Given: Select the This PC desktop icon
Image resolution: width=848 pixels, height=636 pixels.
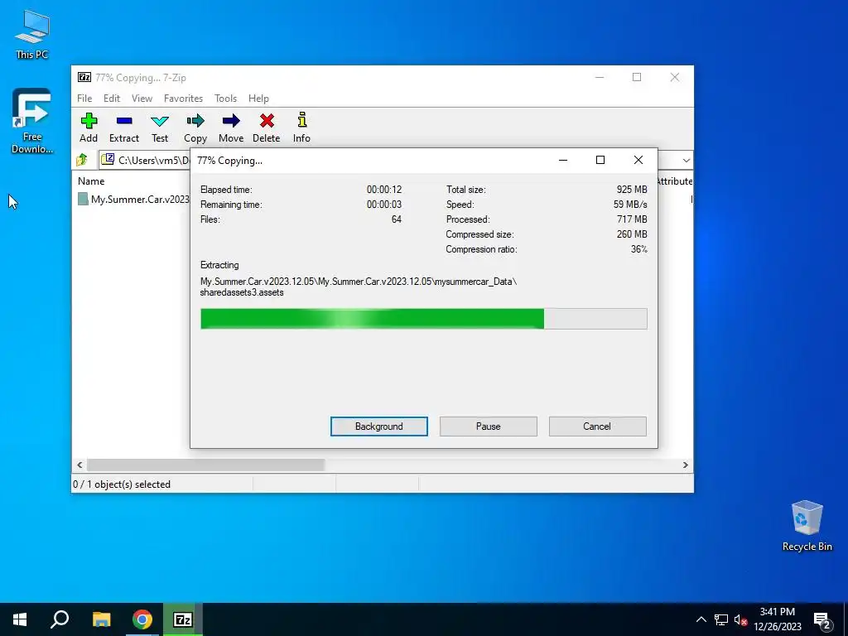Looking at the screenshot, I should (32, 34).
